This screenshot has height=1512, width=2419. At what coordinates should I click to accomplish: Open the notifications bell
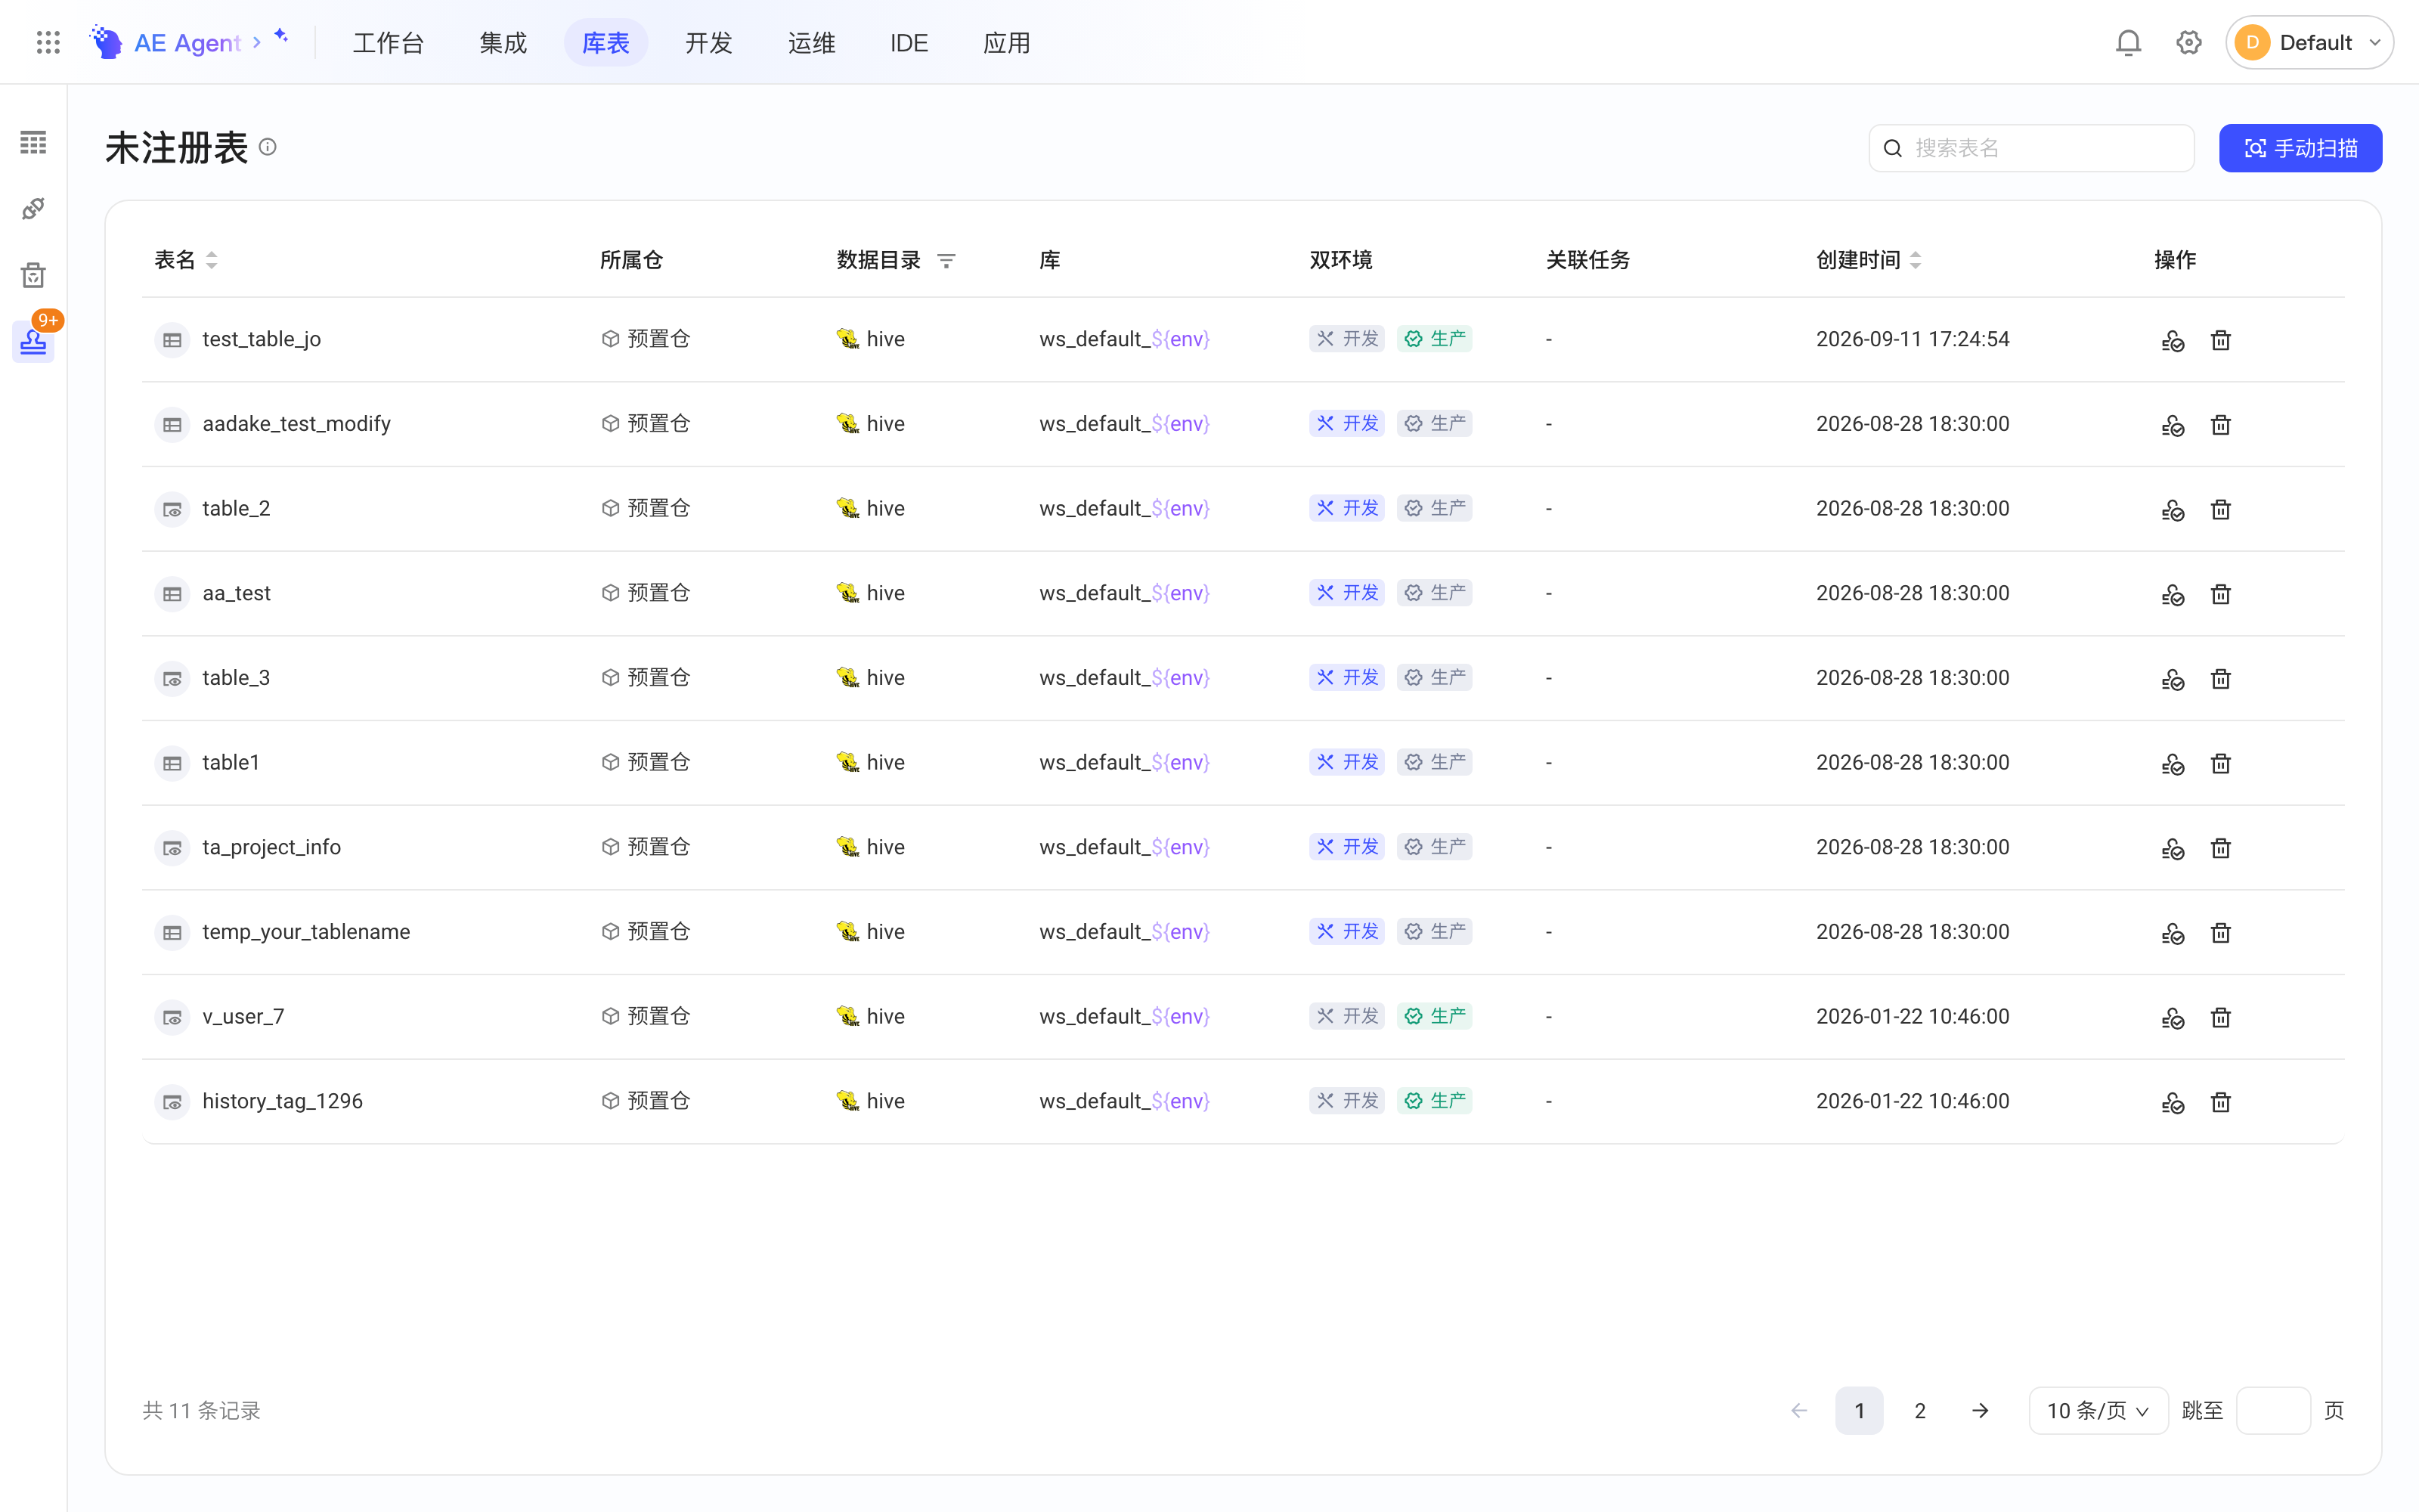click(2128, 42)
